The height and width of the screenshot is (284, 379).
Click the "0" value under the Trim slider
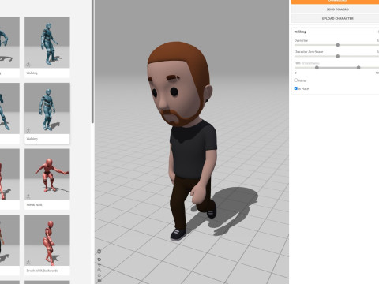295,73
